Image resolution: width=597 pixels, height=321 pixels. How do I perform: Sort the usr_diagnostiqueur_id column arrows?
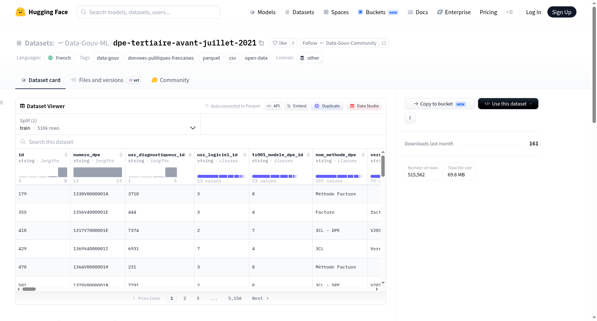[x=190, y=155]
